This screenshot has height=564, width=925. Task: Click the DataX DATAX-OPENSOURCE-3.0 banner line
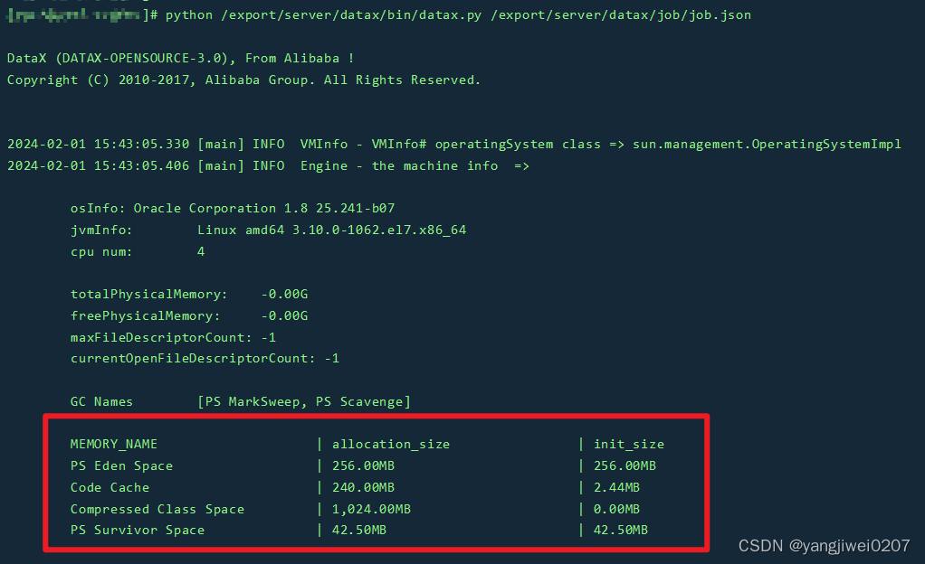click(x=178, y=57)
